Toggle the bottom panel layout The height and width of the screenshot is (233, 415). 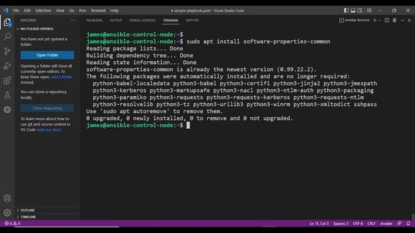tap(353, 10)
